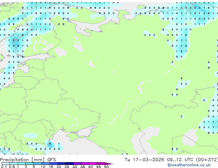Click the '40' legend scale label
The image size is (218, 168).
(90, 167)
